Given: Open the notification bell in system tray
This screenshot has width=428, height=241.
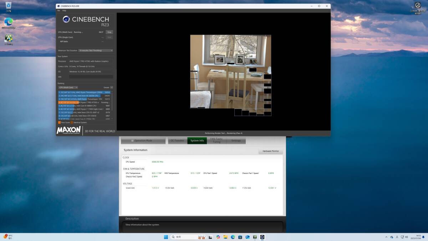Looking at the screenshot, I should click(424, 237).
